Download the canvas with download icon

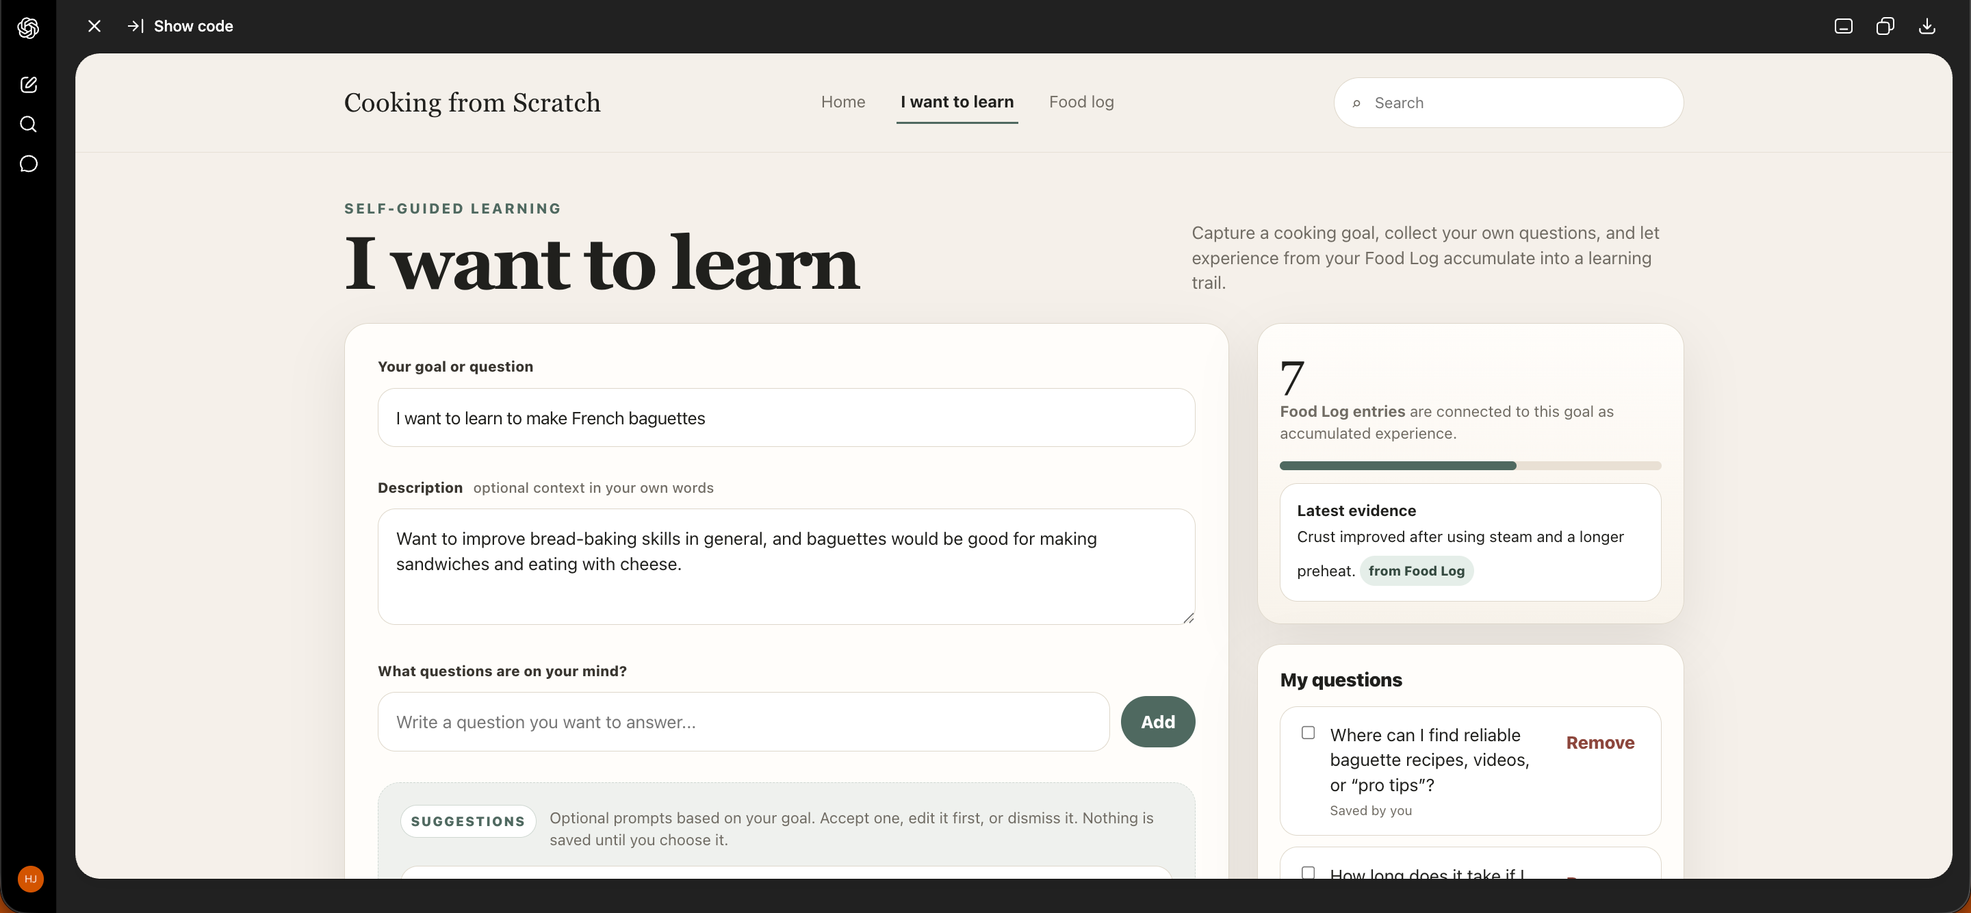coord(1927,26)
